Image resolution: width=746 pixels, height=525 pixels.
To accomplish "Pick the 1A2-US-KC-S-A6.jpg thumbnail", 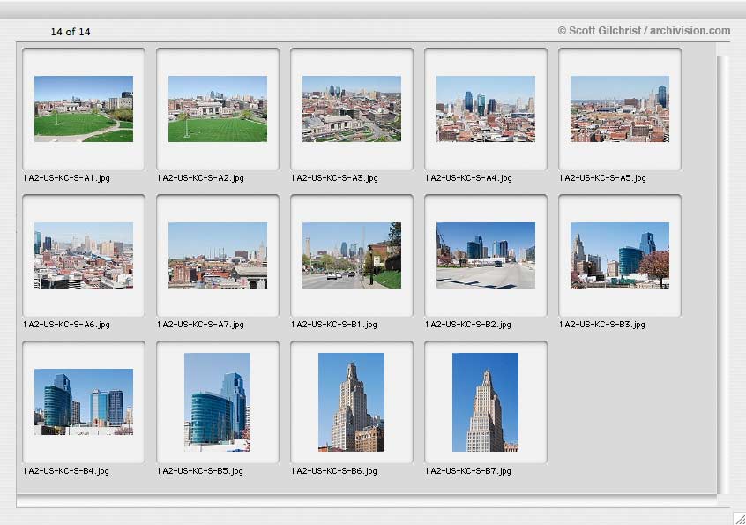I will pyautogui.click(x=84, y=255).
